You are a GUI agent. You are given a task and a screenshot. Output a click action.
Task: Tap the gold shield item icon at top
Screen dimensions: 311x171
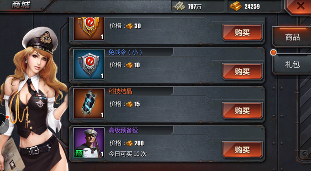coord(89,29)
